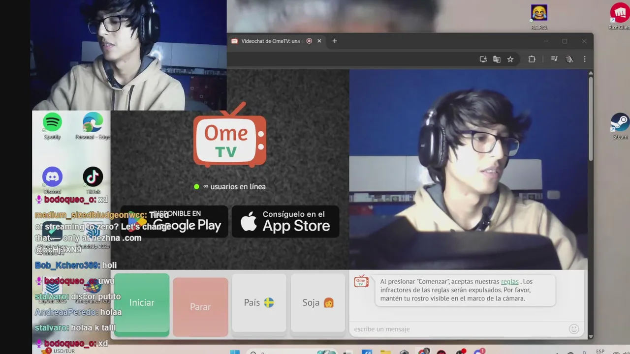630x354 pixels.
Task: Open the Steam desktop shortcut
Action: (x=620, y=127)
